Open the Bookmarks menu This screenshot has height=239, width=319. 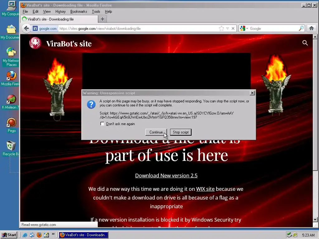tap(79, 12)
